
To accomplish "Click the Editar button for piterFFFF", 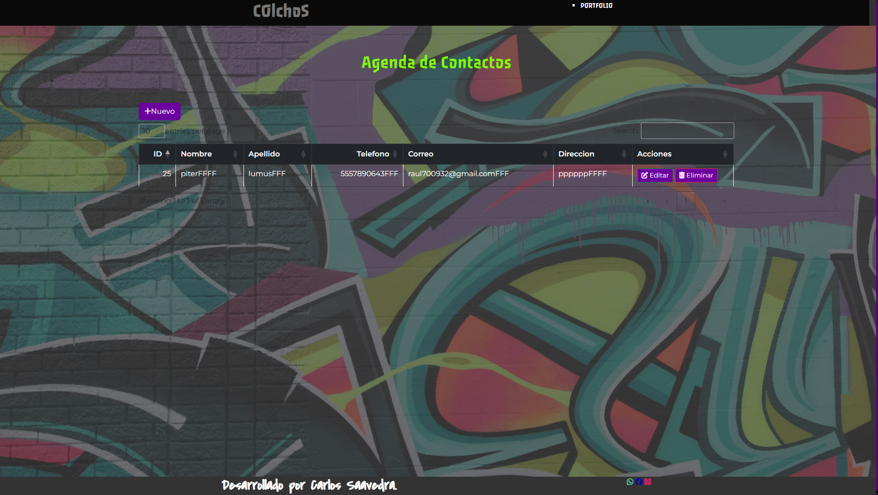I will click(655, 175).
